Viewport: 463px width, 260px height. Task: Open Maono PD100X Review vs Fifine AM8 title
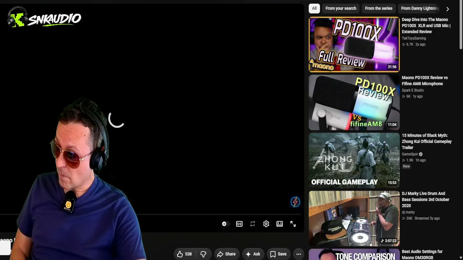[x=425, y=81]
